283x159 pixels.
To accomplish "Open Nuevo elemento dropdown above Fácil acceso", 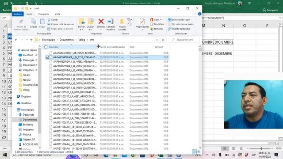I will pyautogui.click(x=130, y=19).
